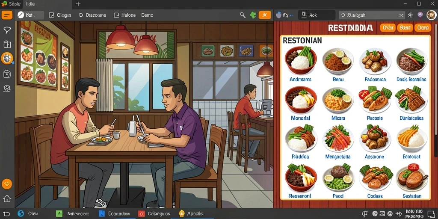
Task: Select the Dlenigisiles dish thumbnail
Action: tap(411, 99)
